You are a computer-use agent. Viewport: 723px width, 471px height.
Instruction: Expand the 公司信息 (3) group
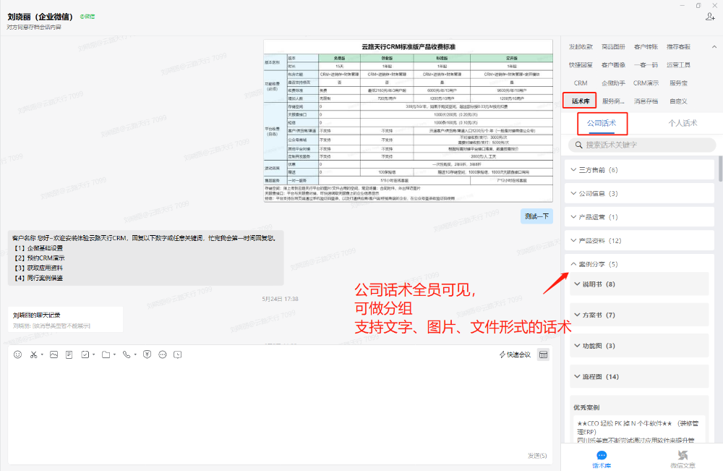639,193
